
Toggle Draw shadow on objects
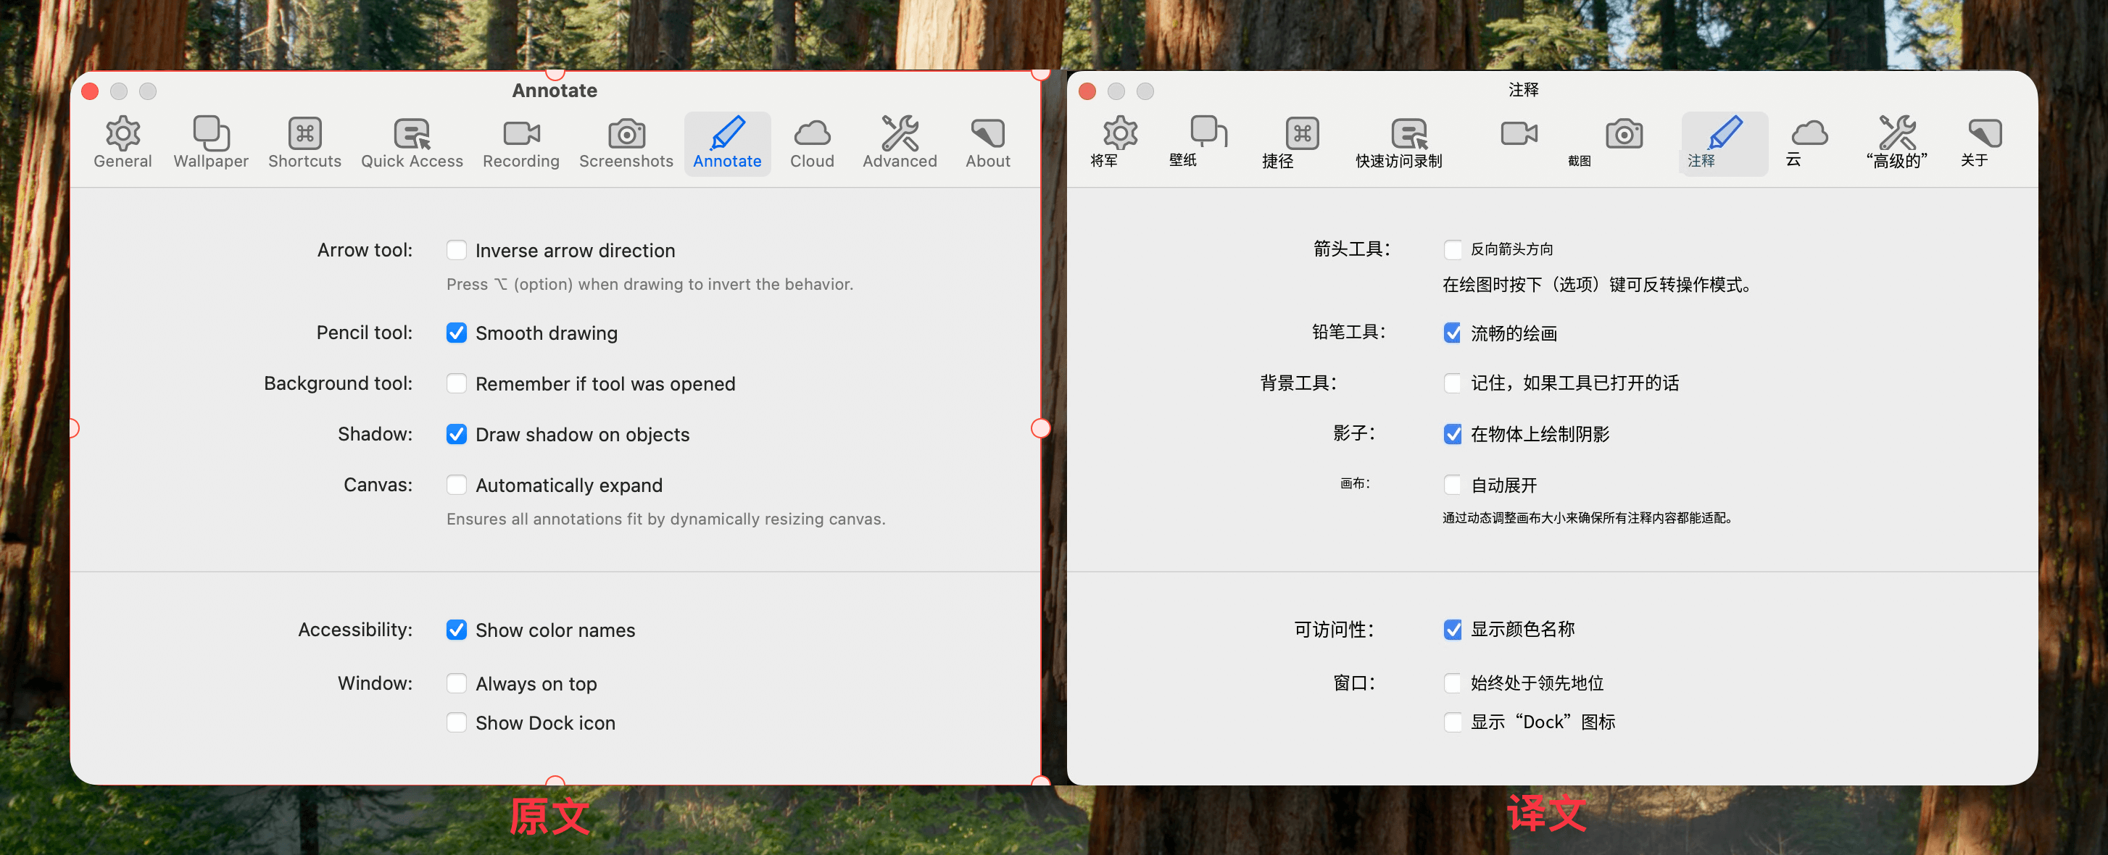pos(457,435)
